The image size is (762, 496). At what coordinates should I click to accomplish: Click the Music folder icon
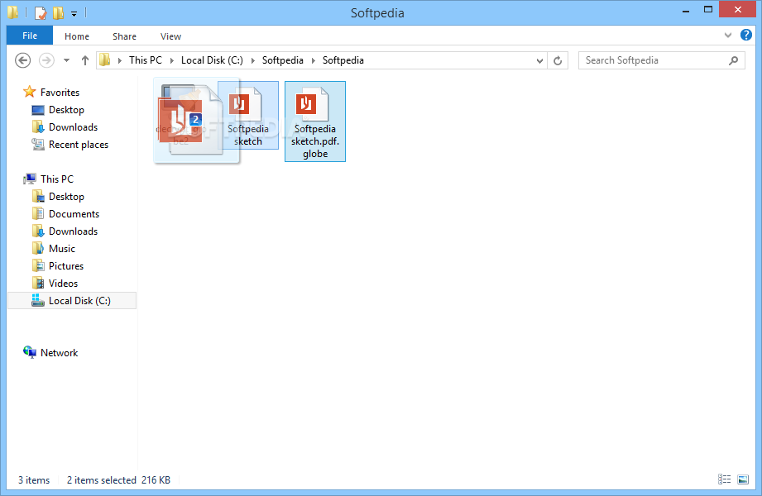tap(38, 249)
